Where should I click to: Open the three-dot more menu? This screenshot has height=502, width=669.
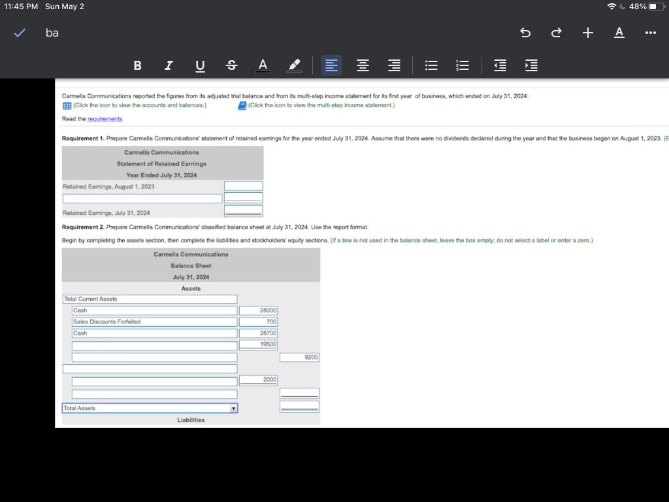651,33
